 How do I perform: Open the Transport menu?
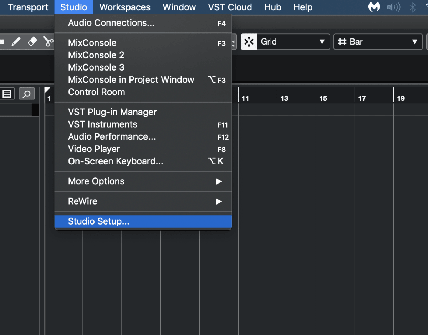(28, 7)
